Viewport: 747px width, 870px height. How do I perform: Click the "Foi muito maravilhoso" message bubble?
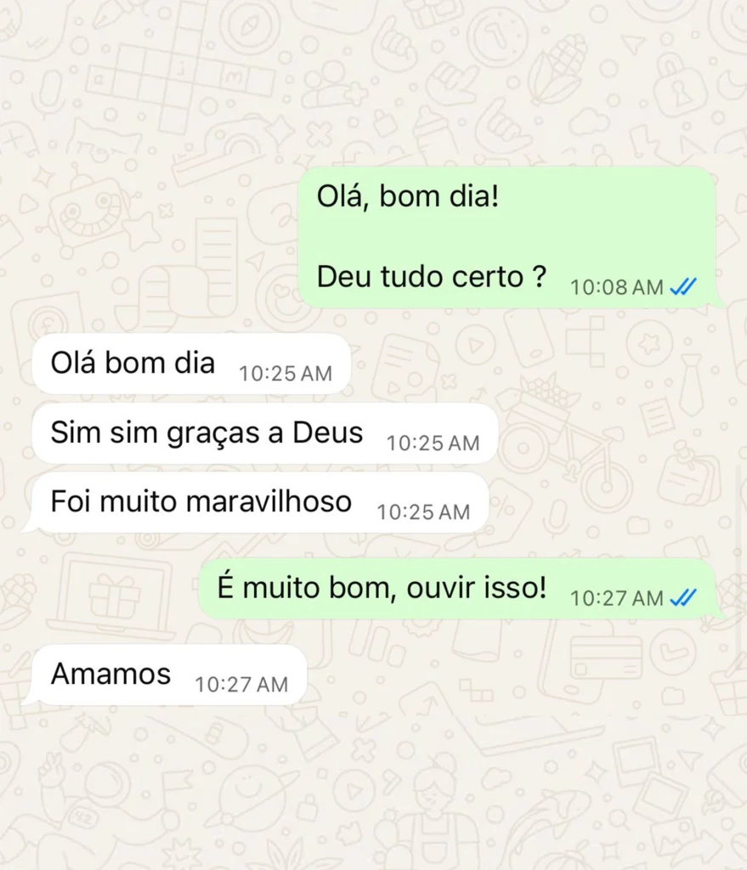coord(260,502)
